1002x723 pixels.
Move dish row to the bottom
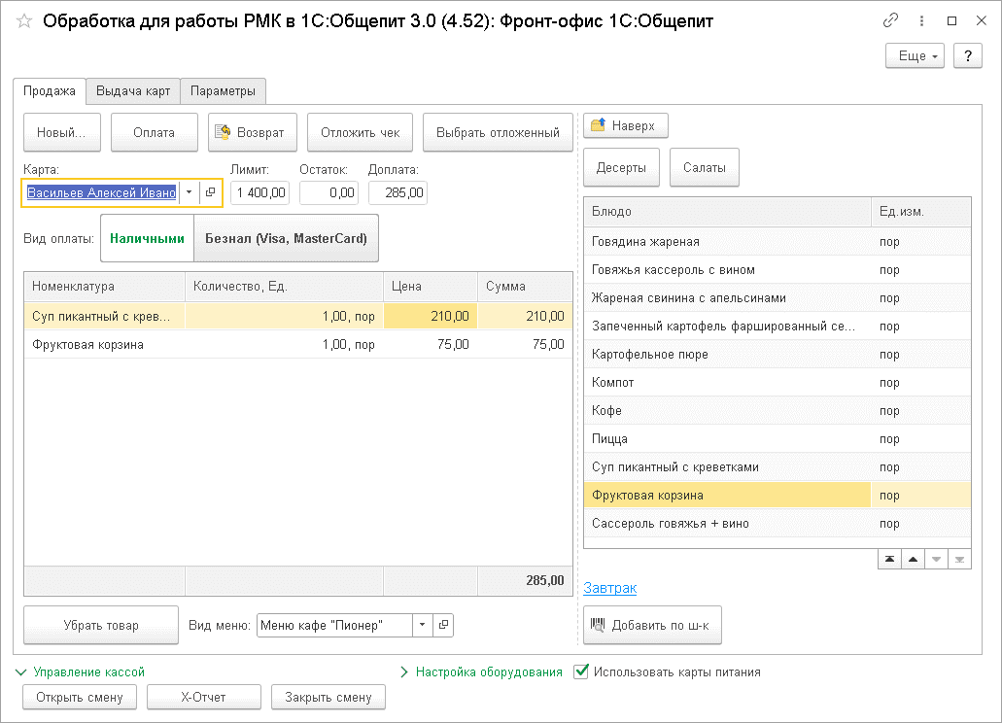[959, 559]
